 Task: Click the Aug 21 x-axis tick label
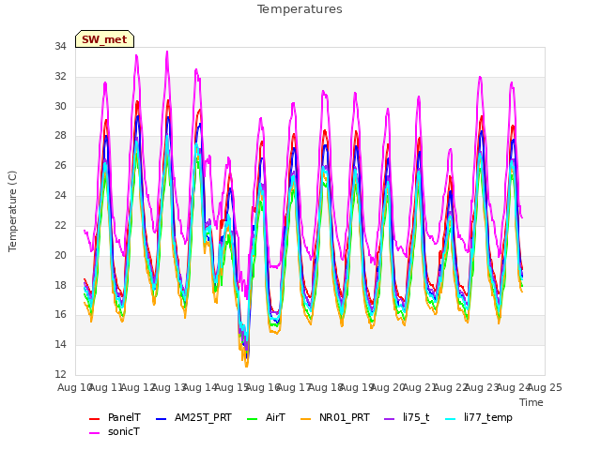coord(420,387)
